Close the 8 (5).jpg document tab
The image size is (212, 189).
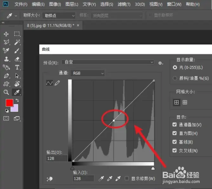click(x=78, y=25)
